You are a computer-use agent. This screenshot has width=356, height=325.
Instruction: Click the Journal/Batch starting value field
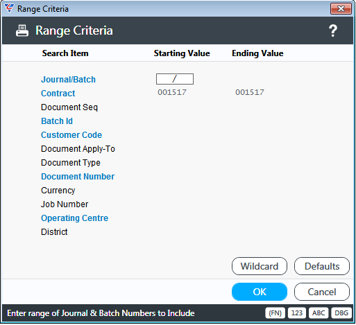(175, 79)
